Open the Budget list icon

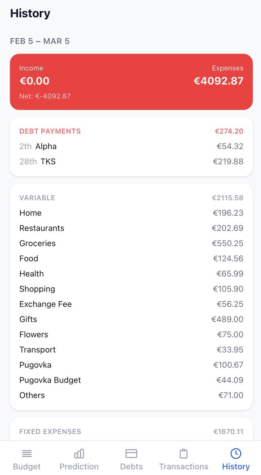pos(27,453)
